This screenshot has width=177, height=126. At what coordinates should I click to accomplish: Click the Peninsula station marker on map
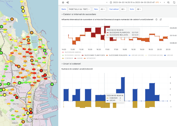pos(52,84)
